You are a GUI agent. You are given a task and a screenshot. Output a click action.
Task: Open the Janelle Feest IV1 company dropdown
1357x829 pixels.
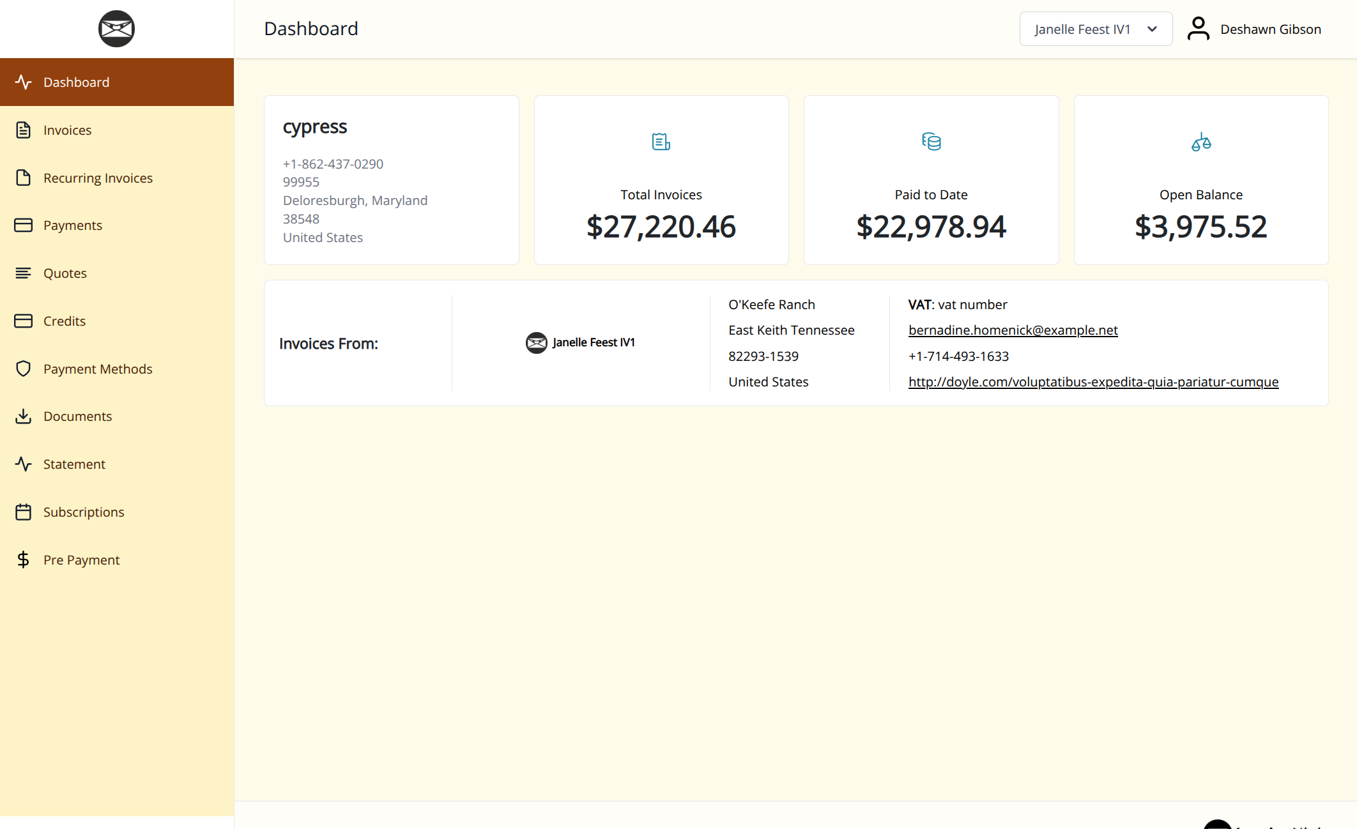pos(1096,29)
